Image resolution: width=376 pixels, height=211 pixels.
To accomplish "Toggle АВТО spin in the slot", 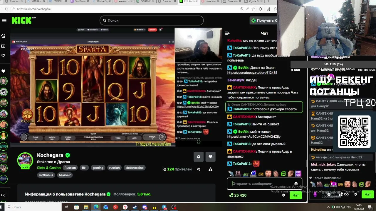I will (134, 138).
